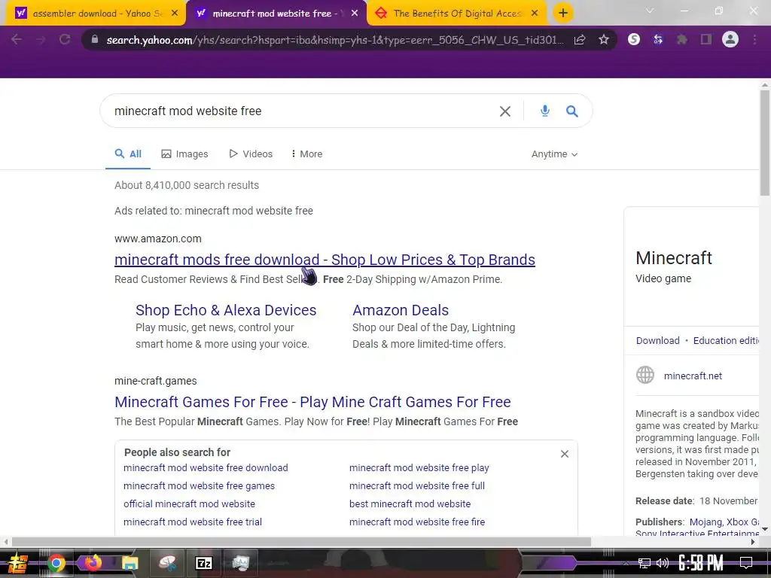Viewport: 771px width, 578px height.
Task: Start voice search with microphone icon
Action: (x=545, y=111)
